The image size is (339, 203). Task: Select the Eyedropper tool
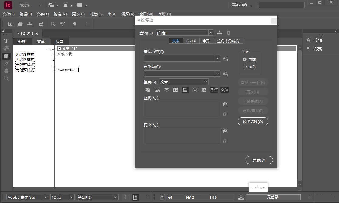click(x=6, y=64)
